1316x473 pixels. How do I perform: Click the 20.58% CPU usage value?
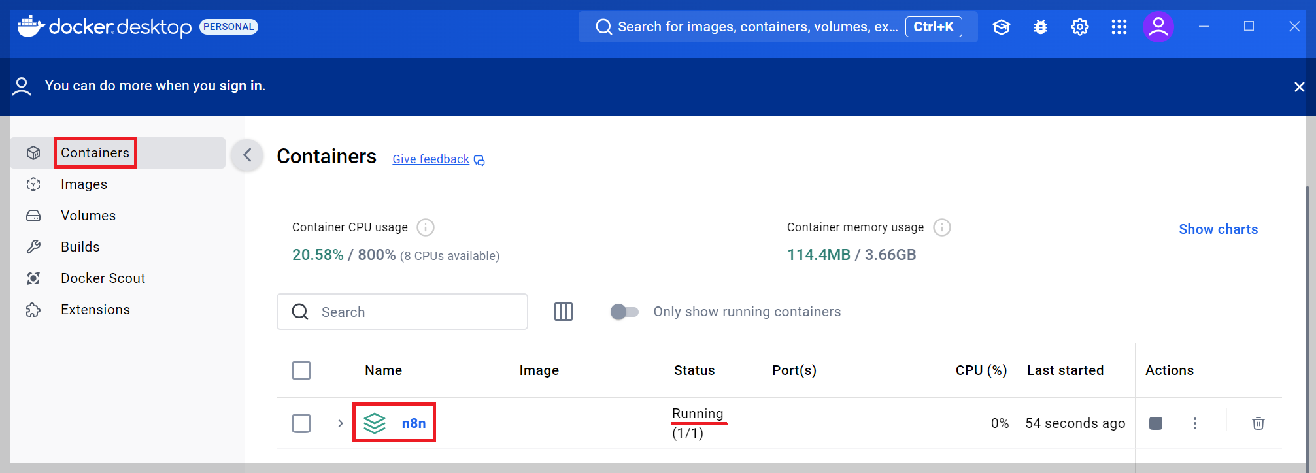(x=318, y=255)
